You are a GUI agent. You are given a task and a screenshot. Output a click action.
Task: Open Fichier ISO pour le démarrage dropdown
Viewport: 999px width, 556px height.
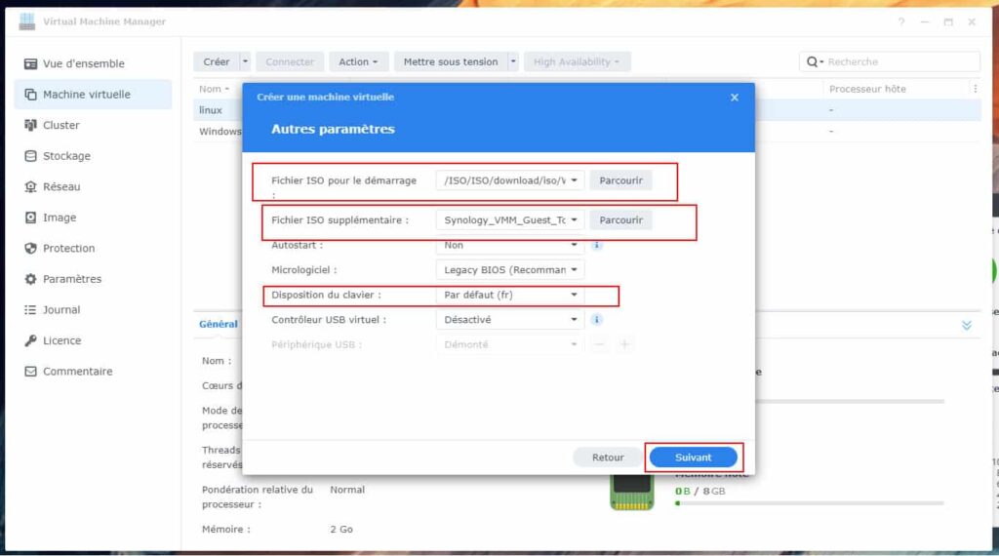click(509, 180)
